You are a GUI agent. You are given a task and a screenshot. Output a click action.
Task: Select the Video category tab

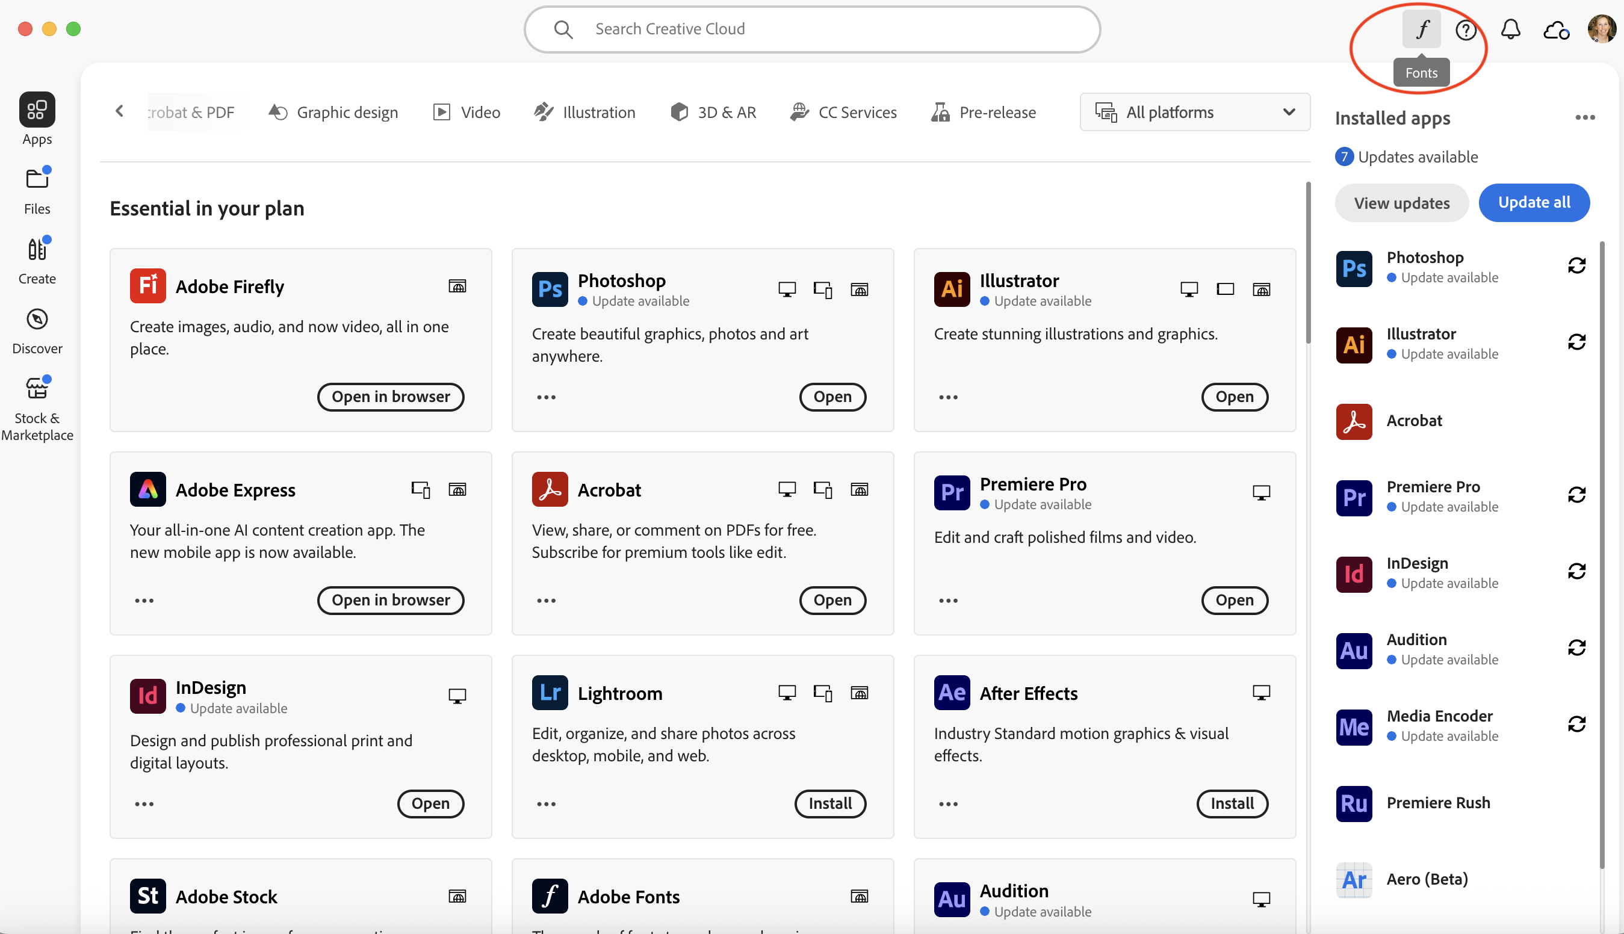(466, 113)
